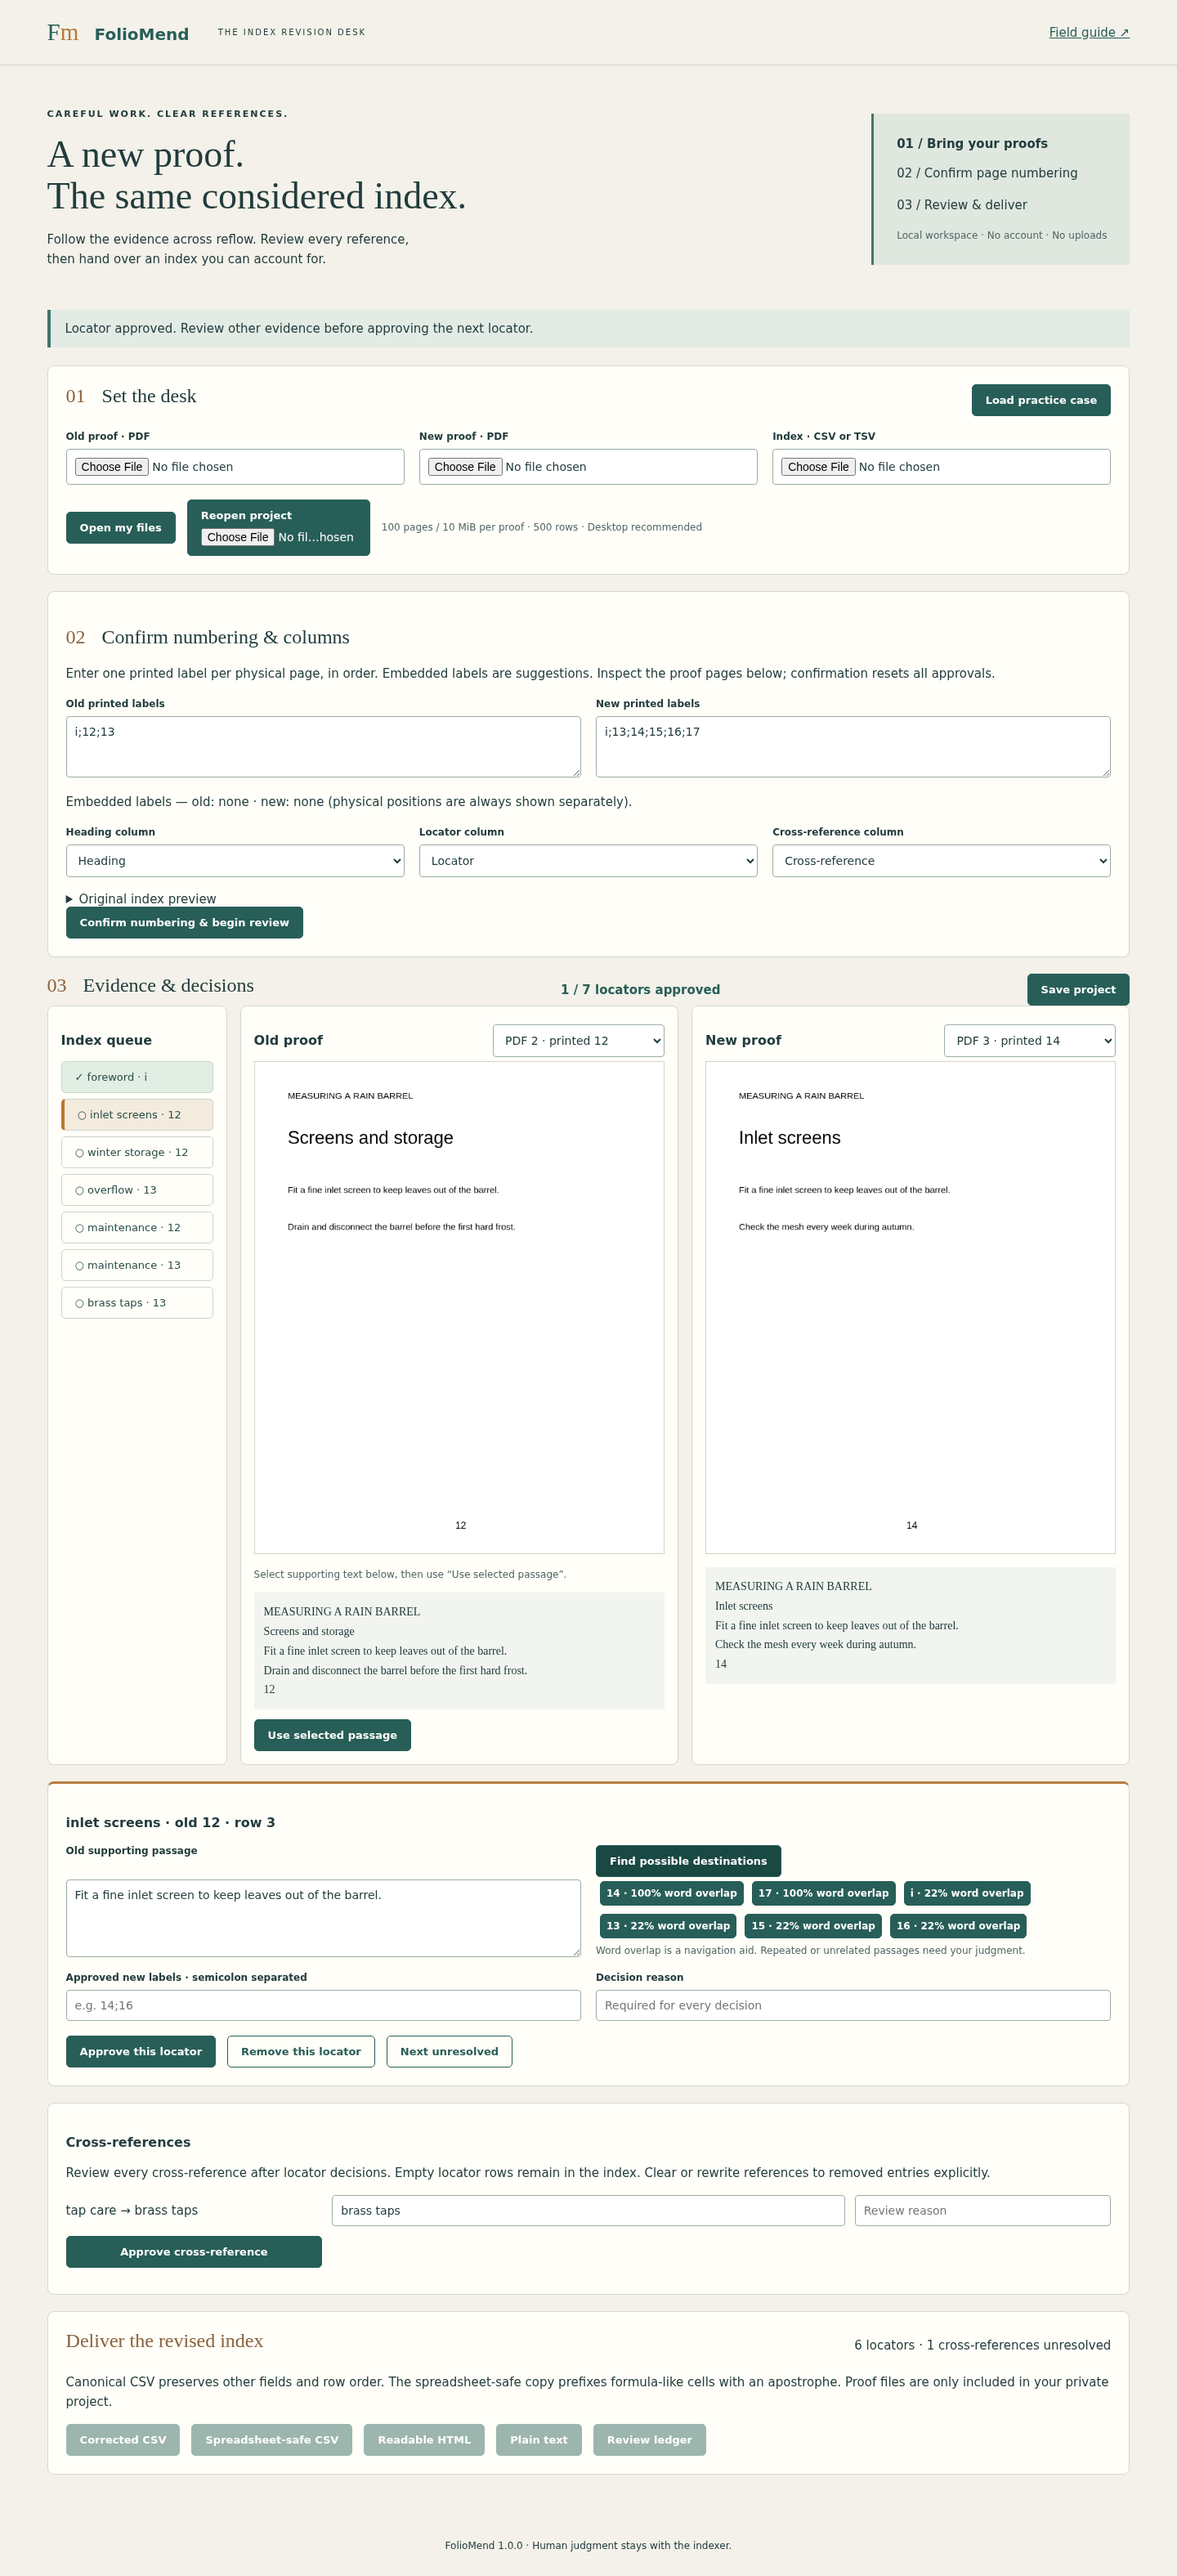Click Next unresolved button
The height and width of the screenshot is (2576, 1177).
[x=449, y=2052]
